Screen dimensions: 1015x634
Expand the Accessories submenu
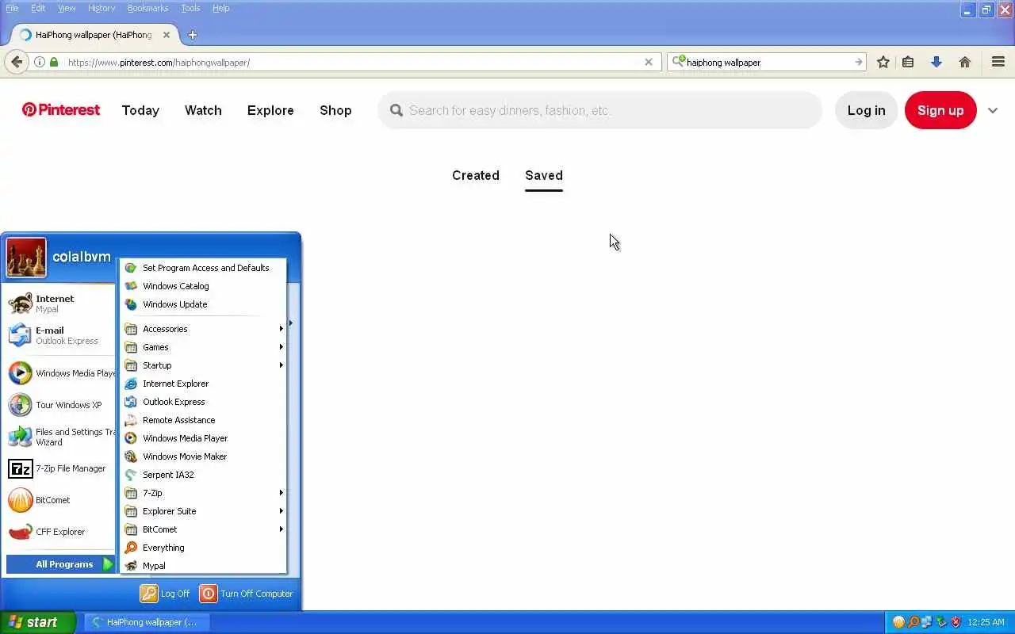[x=204, y=329]
